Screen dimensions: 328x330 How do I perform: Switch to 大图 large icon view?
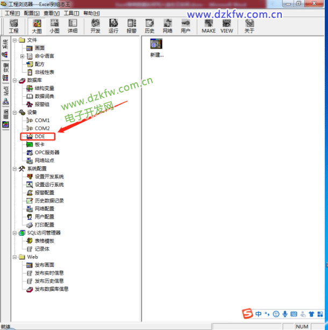tap(37, 26)
